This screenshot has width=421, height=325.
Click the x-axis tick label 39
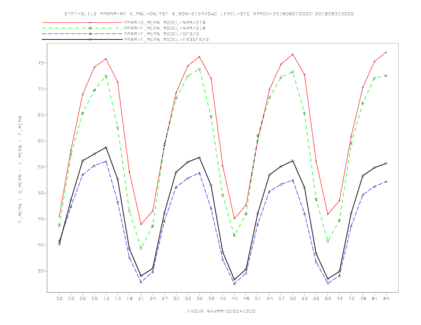pos(211,298)
